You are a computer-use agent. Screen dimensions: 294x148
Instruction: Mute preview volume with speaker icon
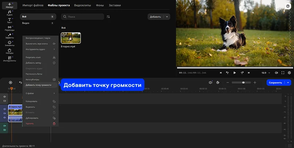(277, 73)
